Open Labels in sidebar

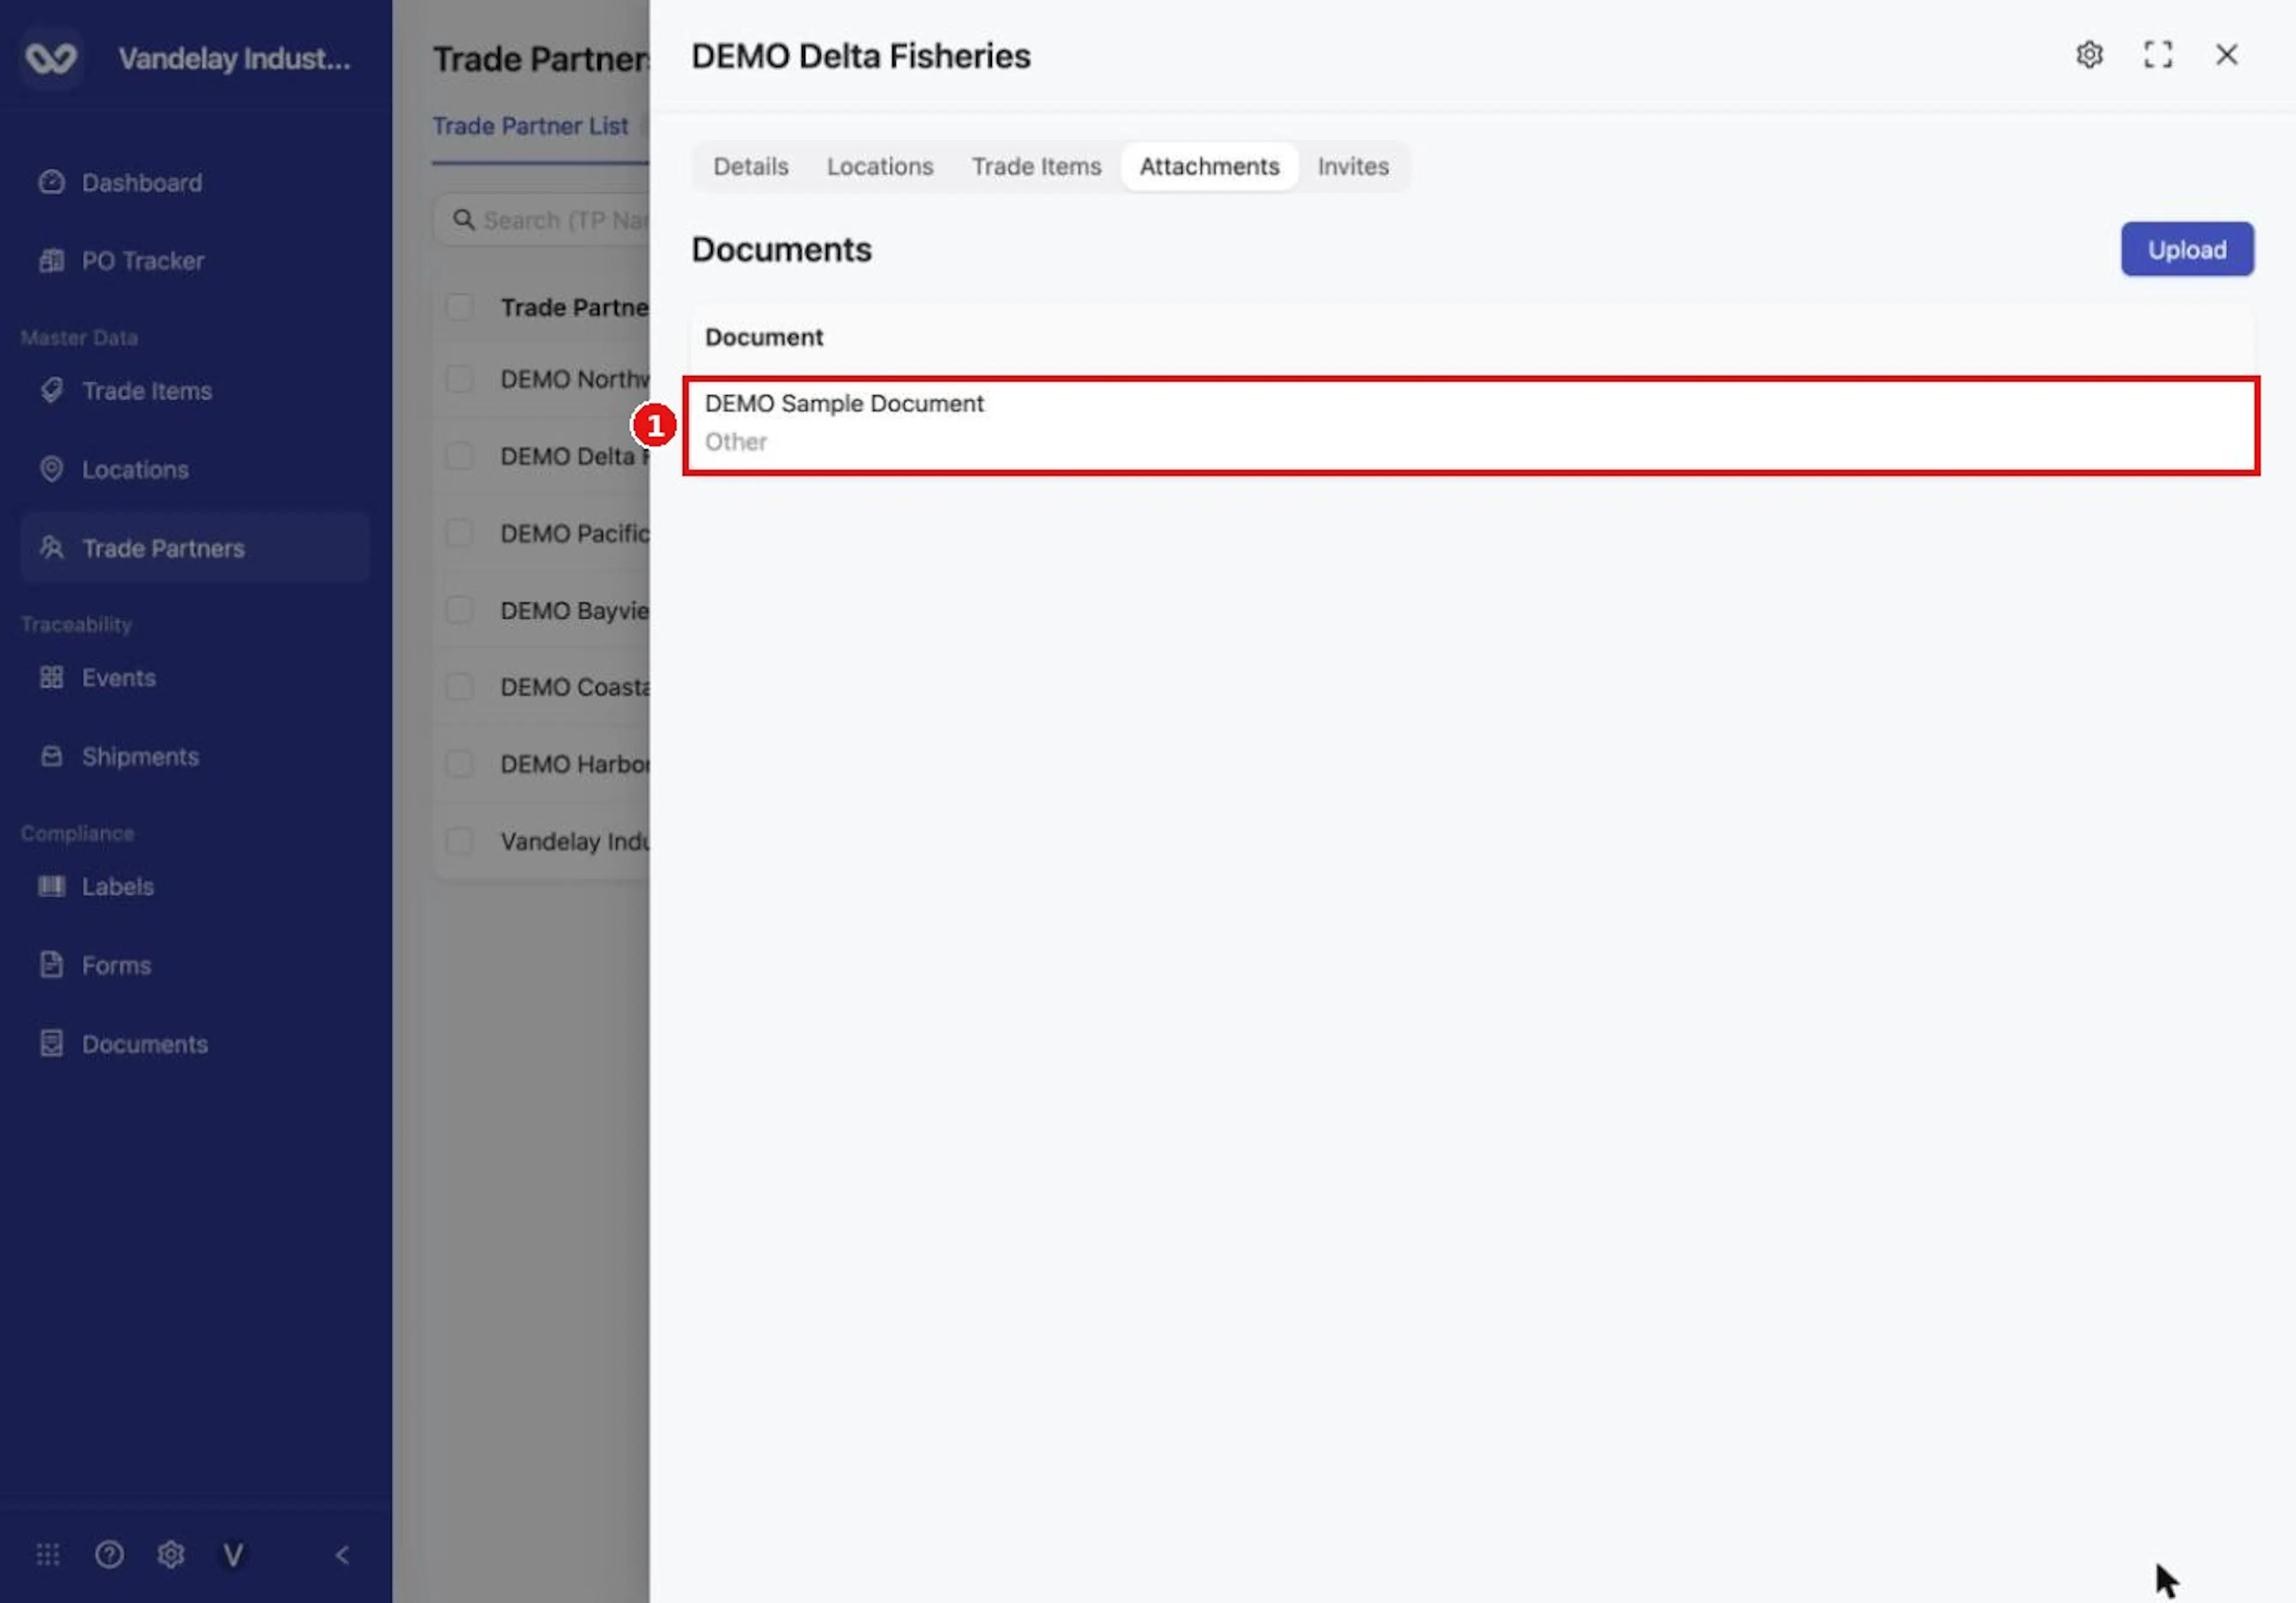[195, 886]
